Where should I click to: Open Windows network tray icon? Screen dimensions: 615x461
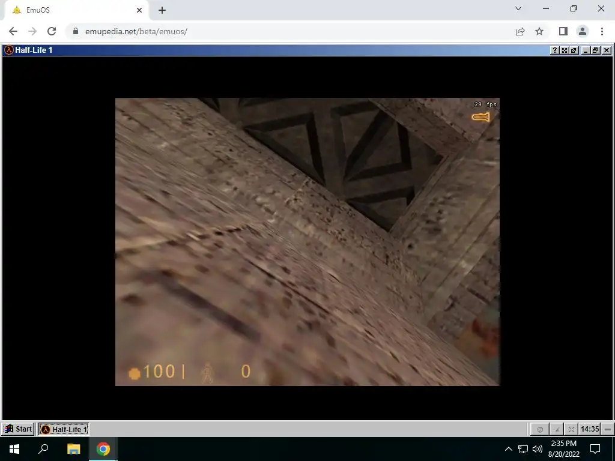click(x=523, y=449)
